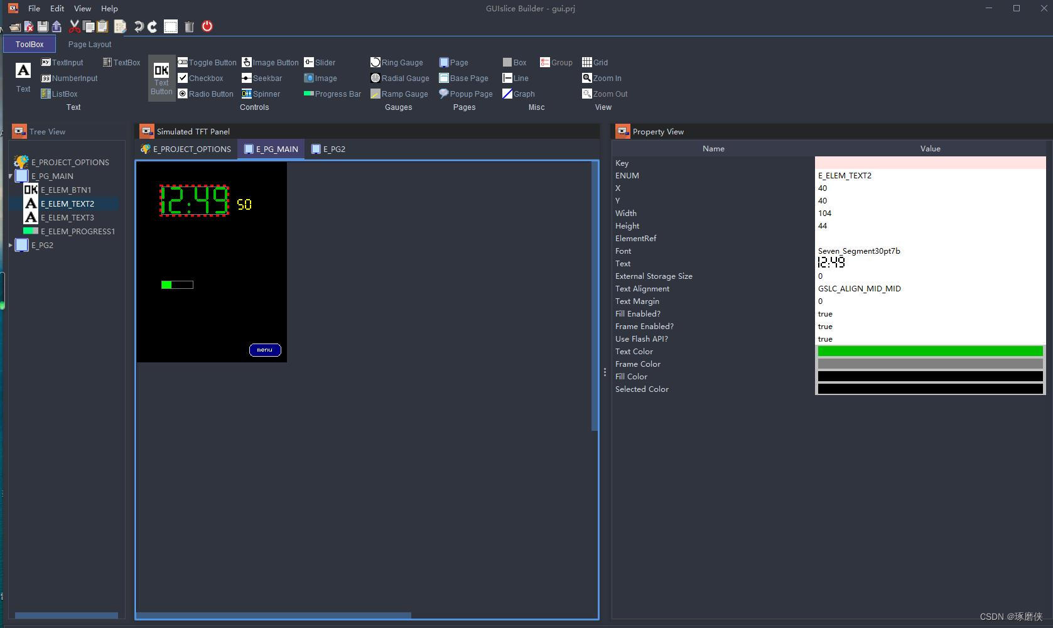Expand the E_PG2 tree node

pos(10,245)
